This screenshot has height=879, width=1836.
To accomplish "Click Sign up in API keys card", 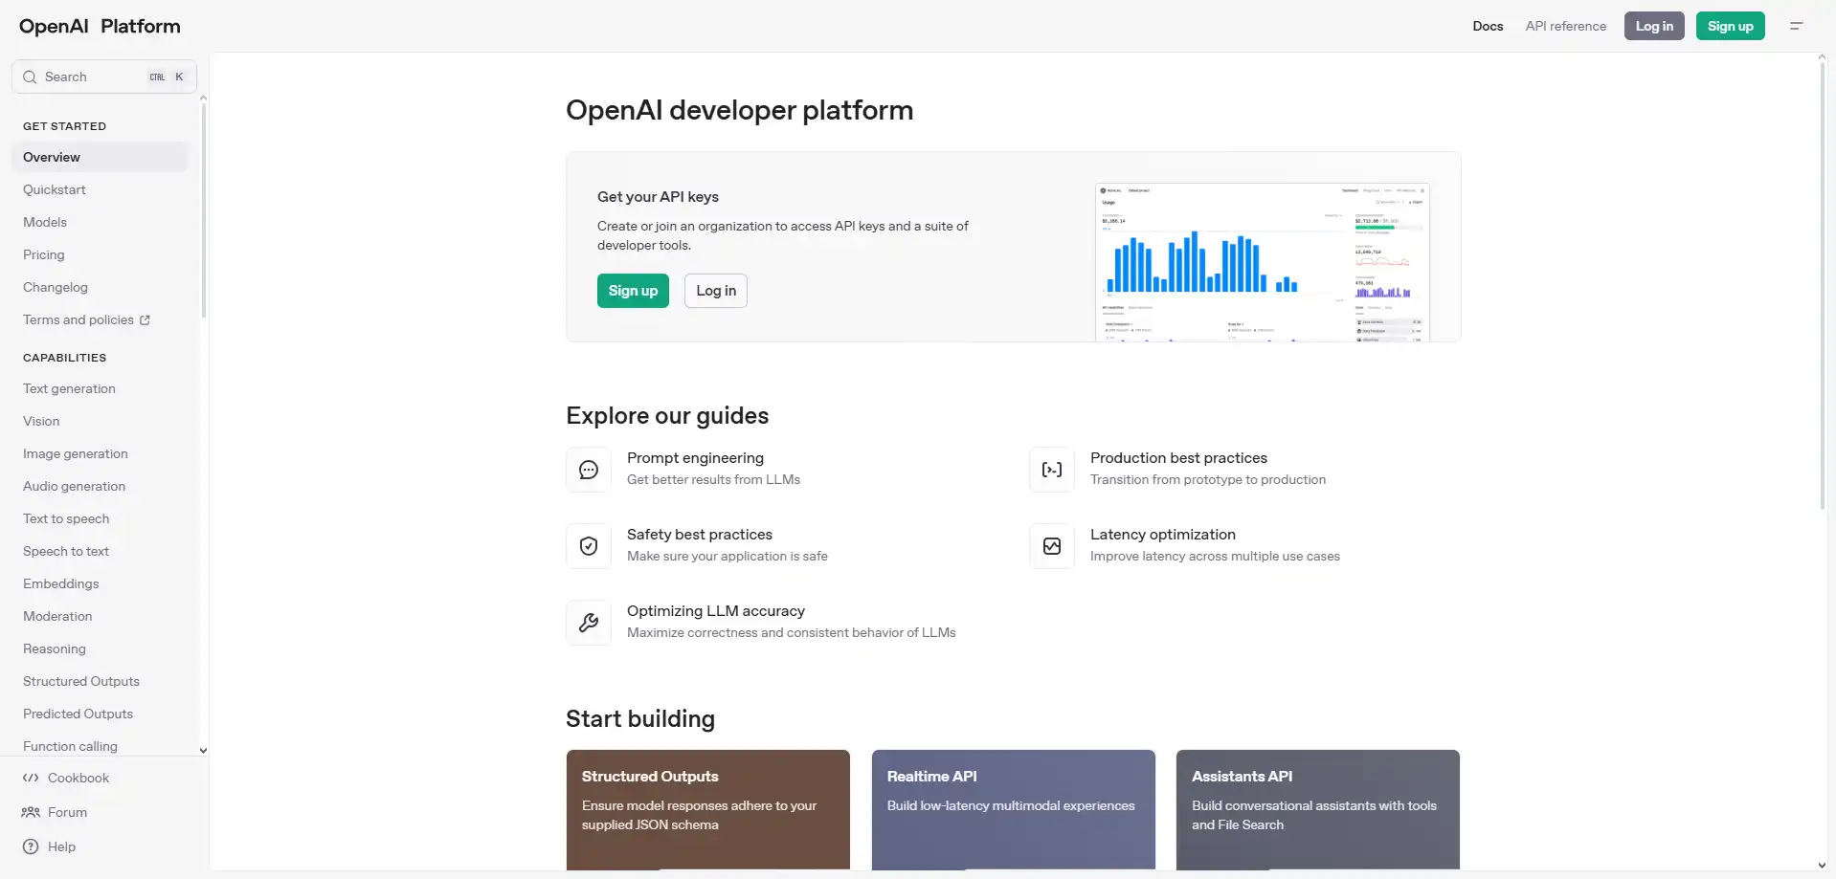I will click(x=633, y=291).
